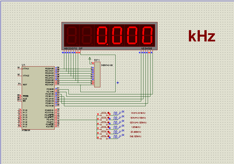Click pin number 9 beside RST
This screenshot has width=234, height=164.
19,83
